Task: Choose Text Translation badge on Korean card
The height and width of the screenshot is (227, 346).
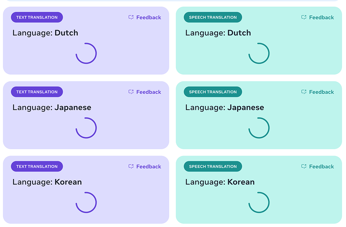Action: 37,167
